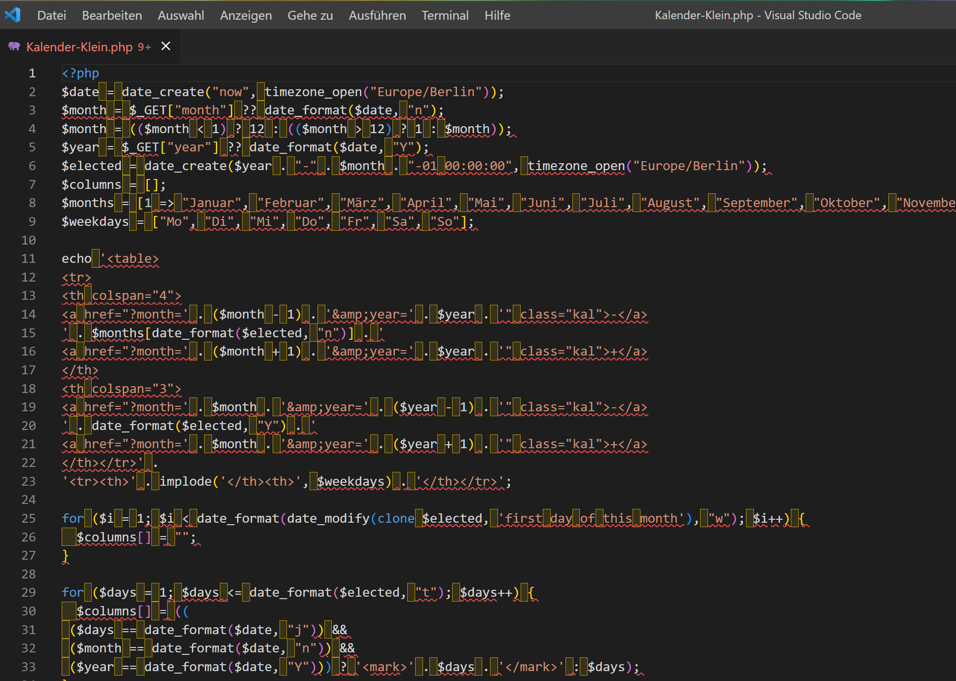This screenshot has height=681, width=956.
Task: Click the PHP elephant icon on tab
Action: pos(14,46)
